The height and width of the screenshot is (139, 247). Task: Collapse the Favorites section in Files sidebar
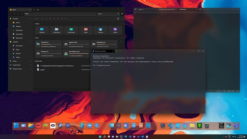tap(30, 19)
